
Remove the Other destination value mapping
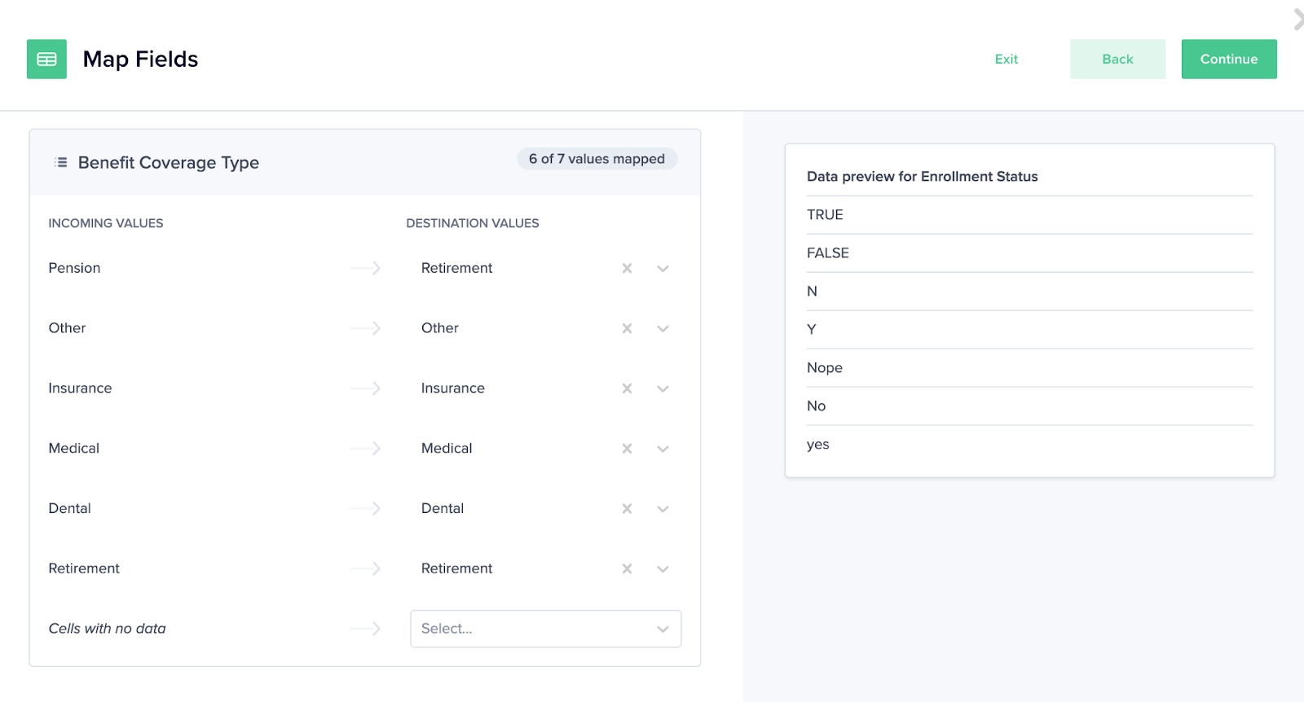[627, 328]
